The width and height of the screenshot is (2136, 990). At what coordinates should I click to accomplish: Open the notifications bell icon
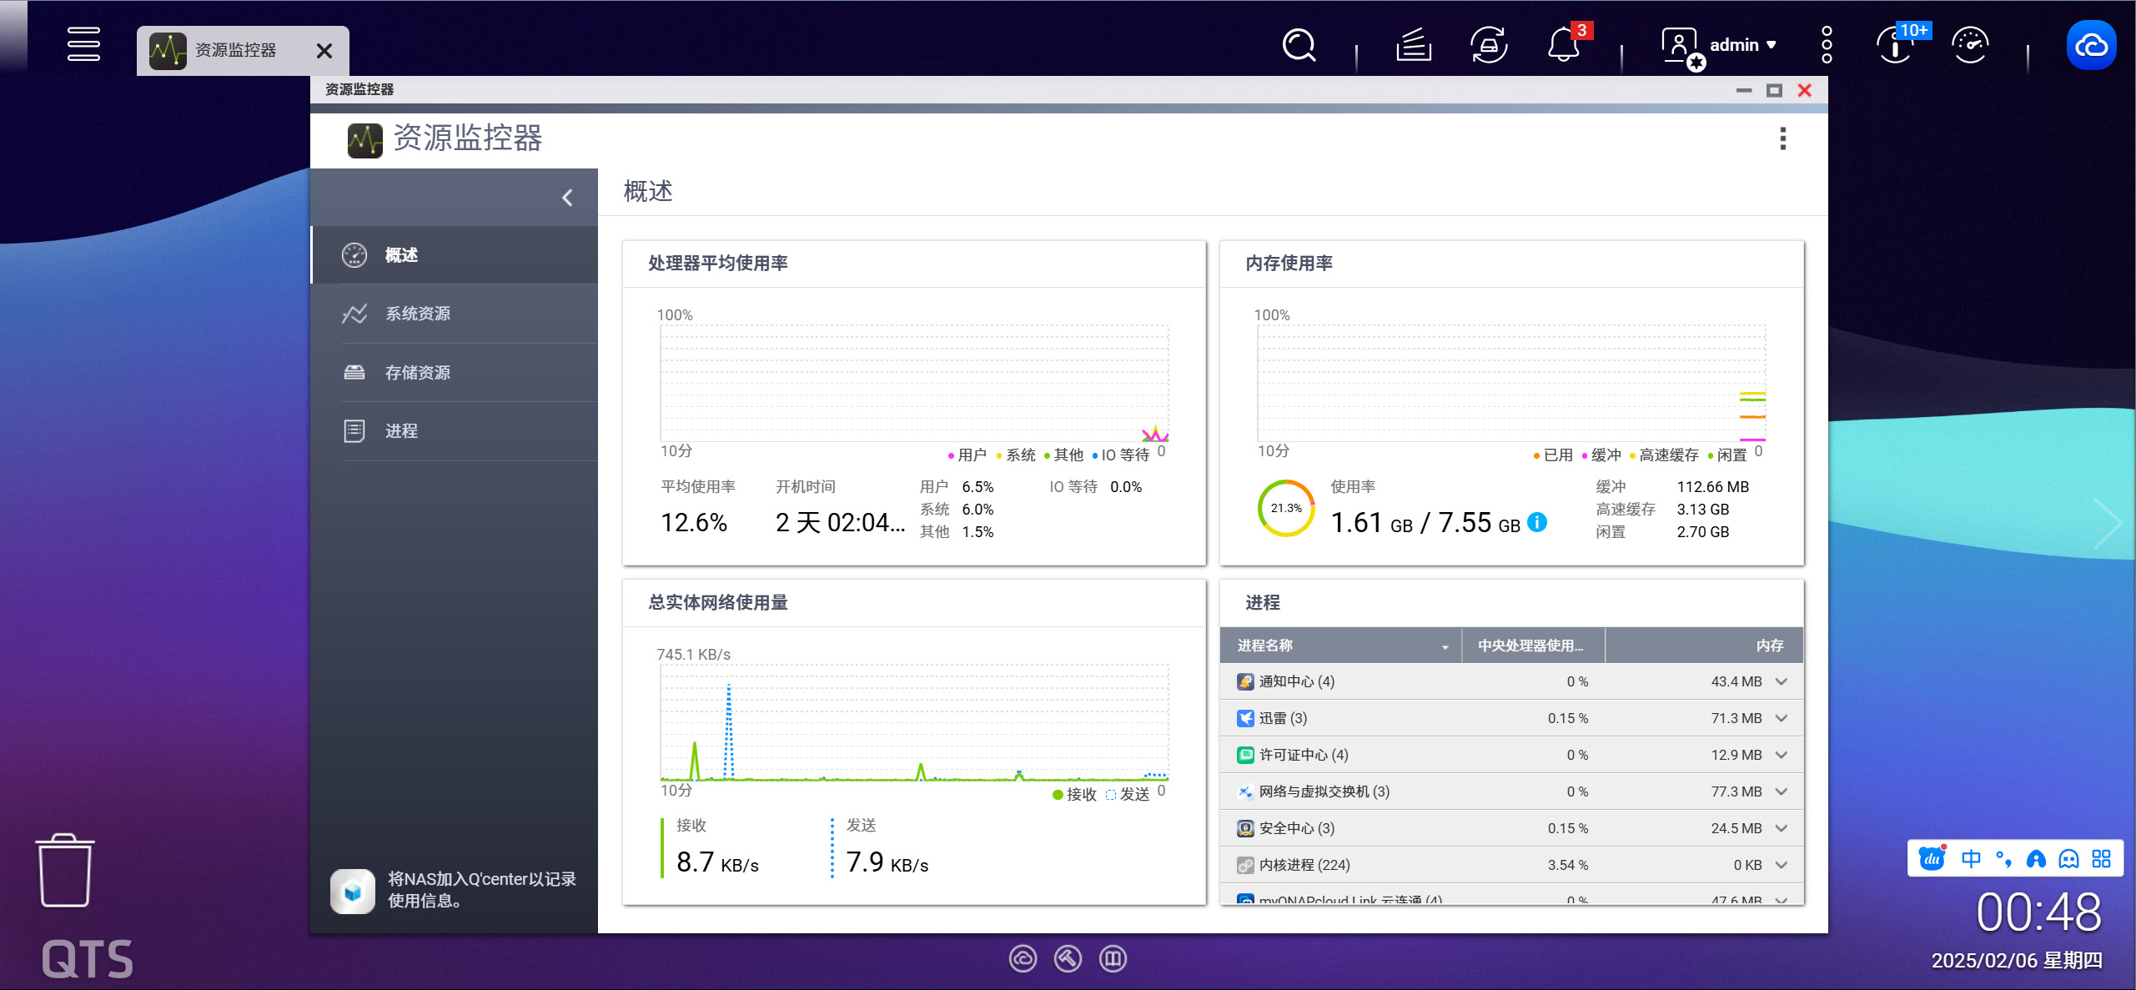pyautogui.click(x=1563, y=45)
